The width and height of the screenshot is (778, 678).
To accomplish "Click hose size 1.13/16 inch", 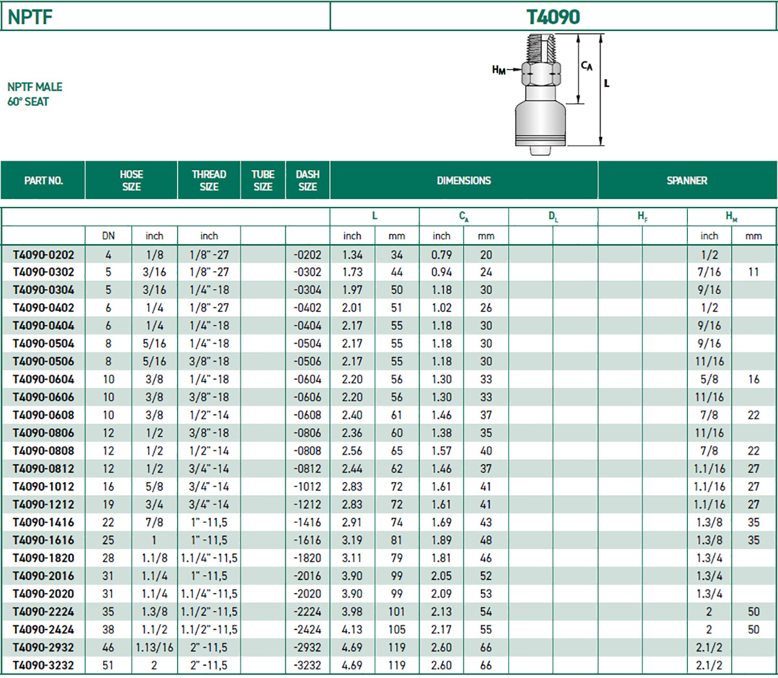I will coord(154,648).
